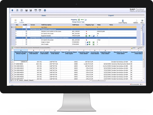Click Change Source Type link

click(x=78, y=22)
